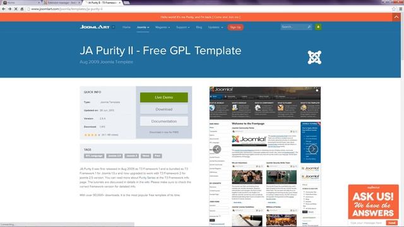404x227 pixels.
Task: Click the Come and Join me link
Action: coord(227,17)
